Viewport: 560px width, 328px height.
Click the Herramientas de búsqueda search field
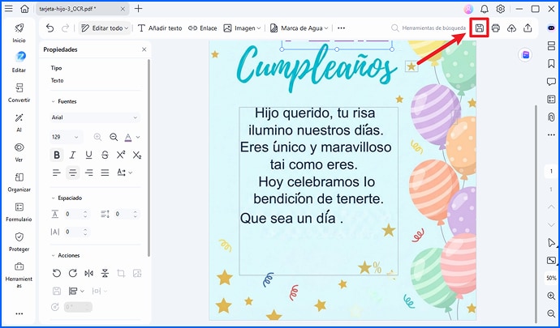(429, 28)
